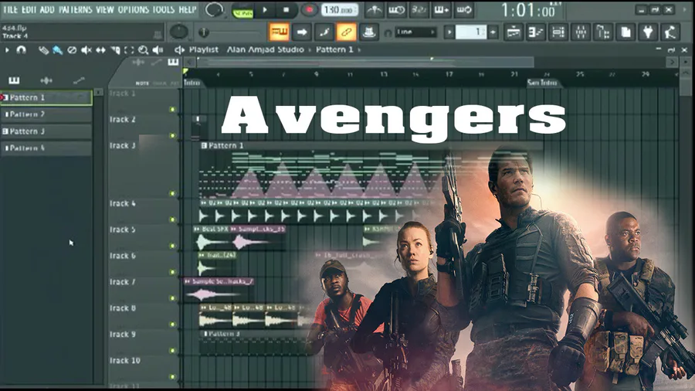Select the Playback speaker tool

coord(158,50)
